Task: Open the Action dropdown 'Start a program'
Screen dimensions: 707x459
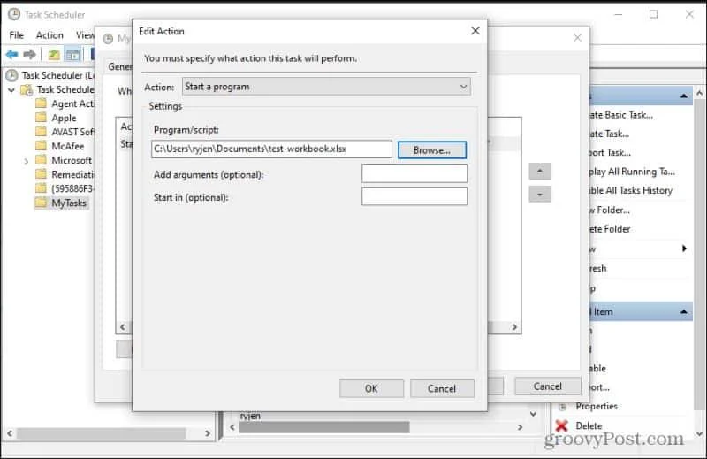Action: tap(326, 86)
